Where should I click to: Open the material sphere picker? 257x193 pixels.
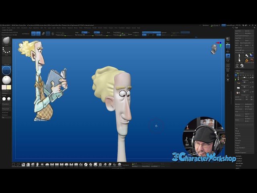[x=6, y=80]
